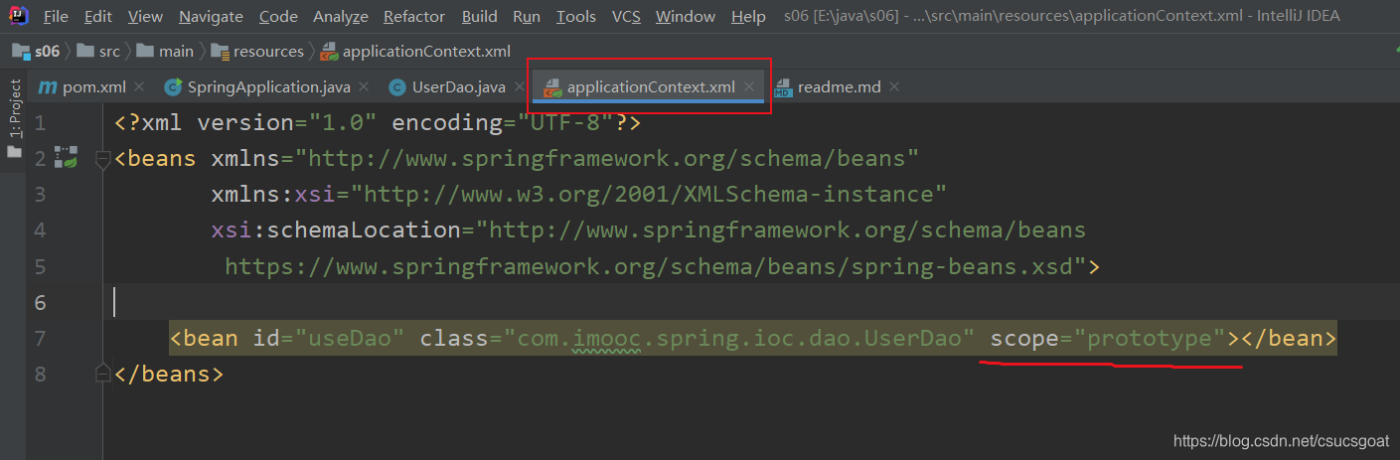Open the Edit menu
The image size is (1400, 460).
(x=98, y=16)
